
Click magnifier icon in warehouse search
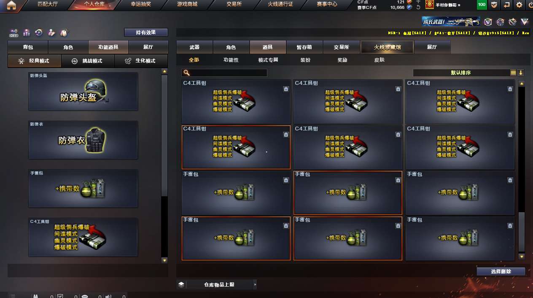click(x=187, y=73)
